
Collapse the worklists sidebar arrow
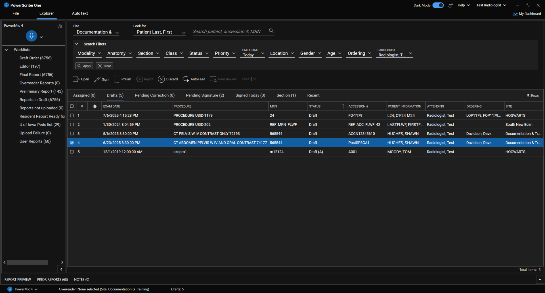61,269
